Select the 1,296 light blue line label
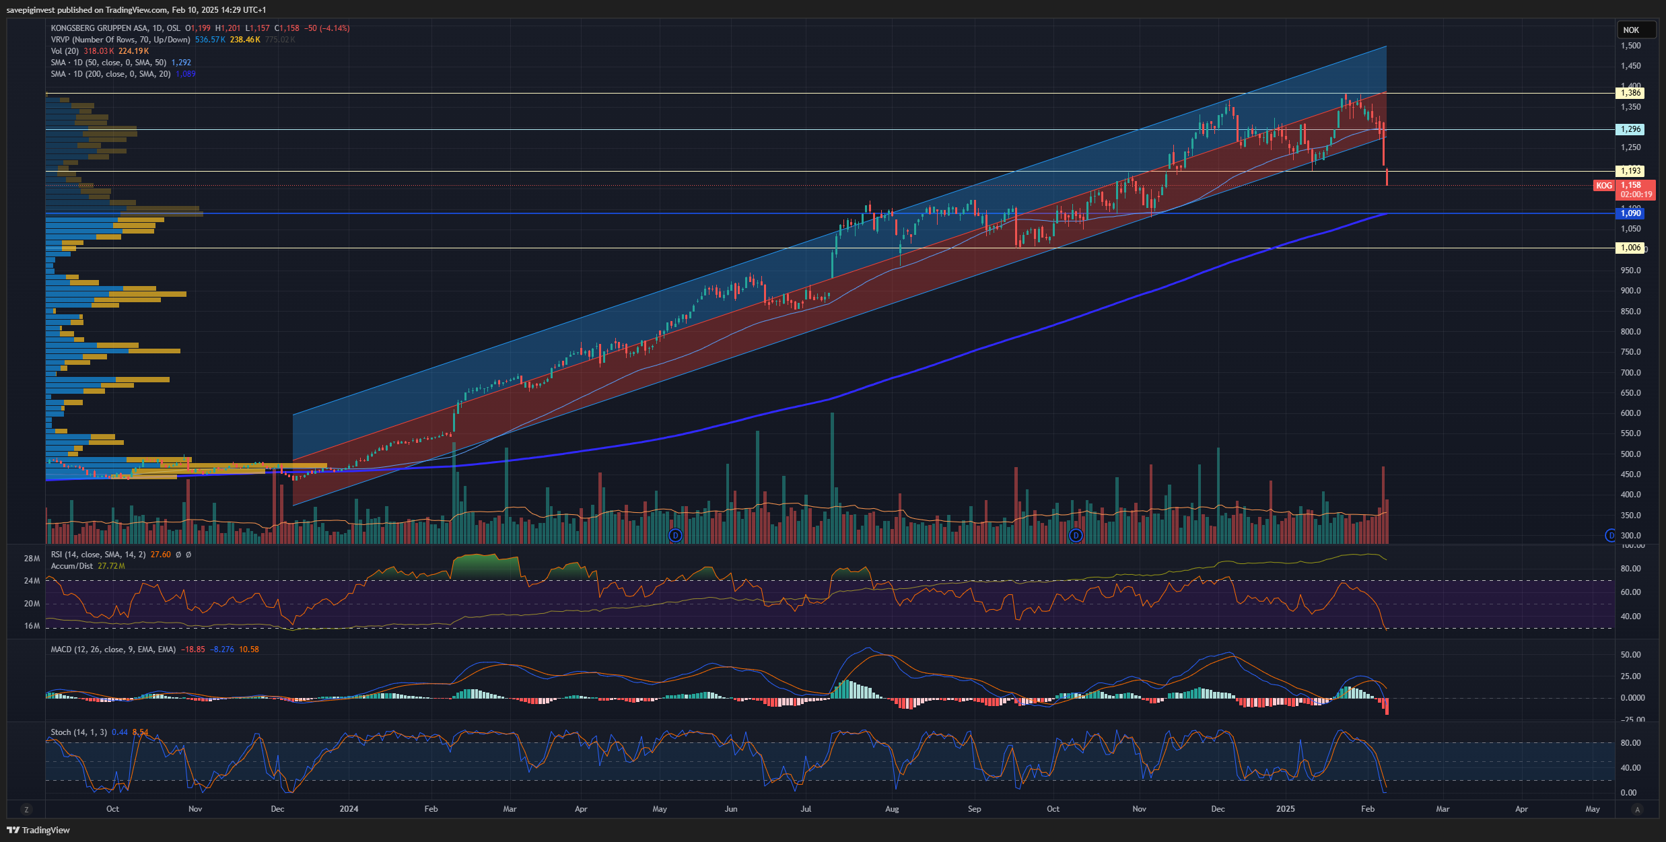1666x842 pixels. [1630, 129]
